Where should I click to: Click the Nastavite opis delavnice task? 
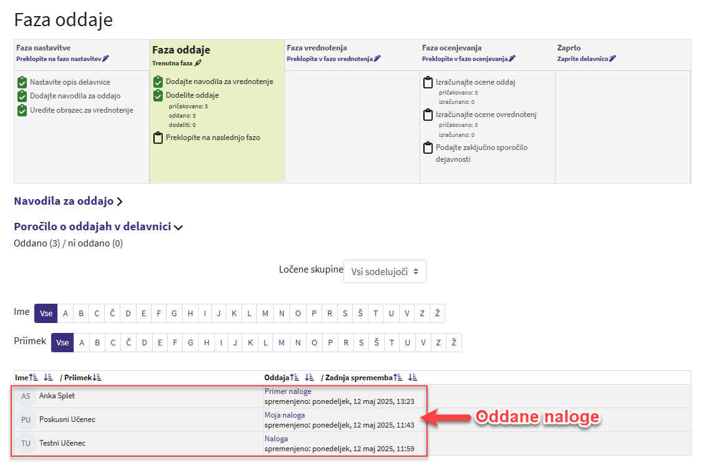[70, 82]
